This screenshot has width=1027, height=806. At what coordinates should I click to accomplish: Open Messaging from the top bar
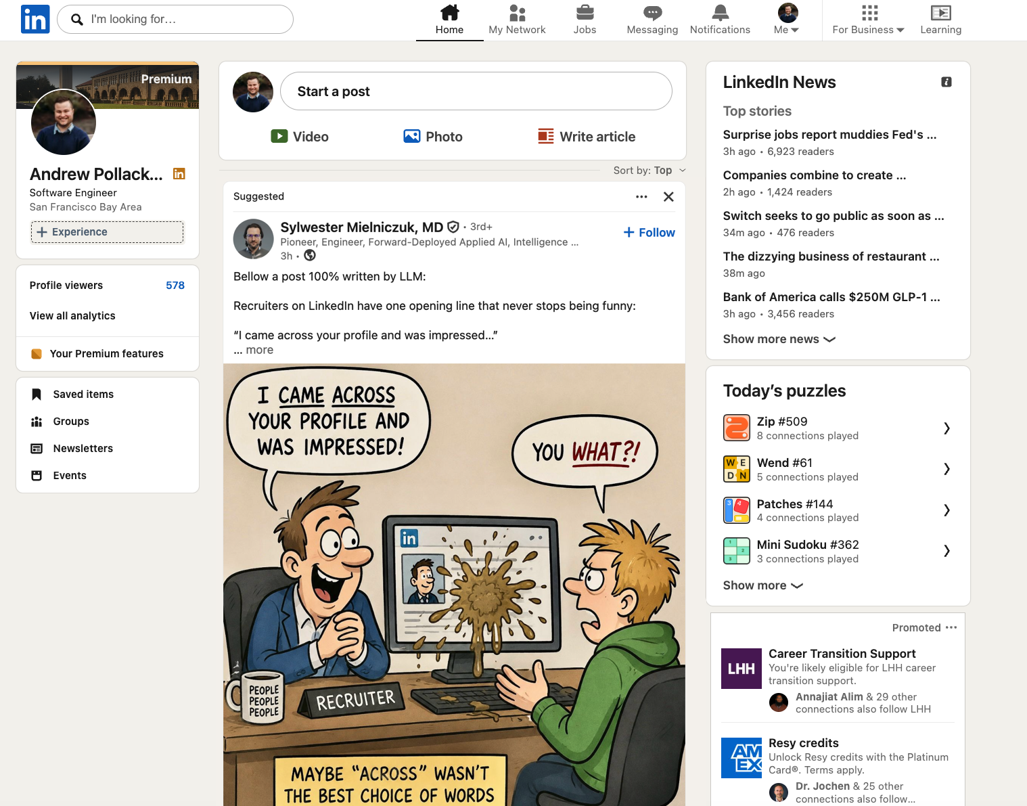click(x=652, y=20)
